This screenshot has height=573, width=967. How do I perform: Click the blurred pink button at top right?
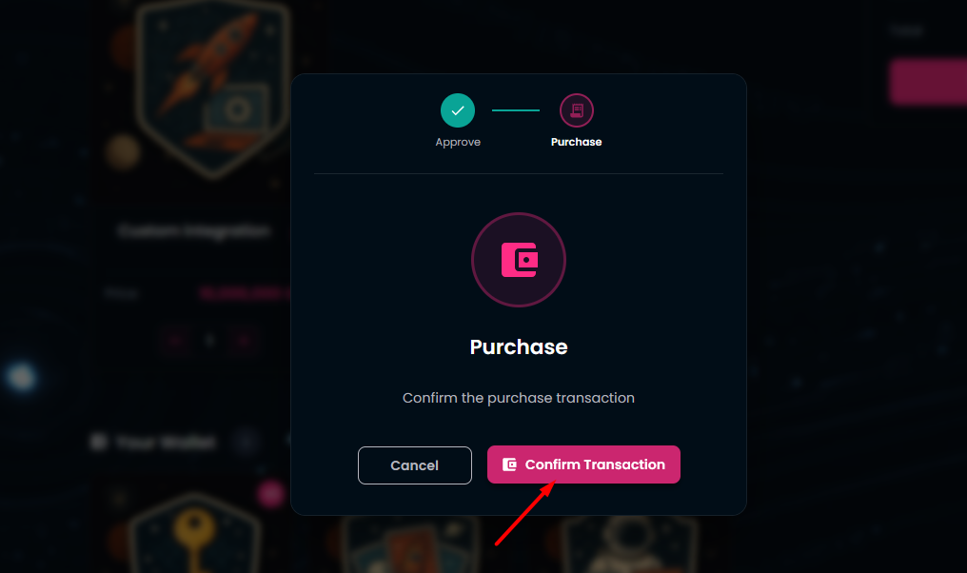[928, 81]
